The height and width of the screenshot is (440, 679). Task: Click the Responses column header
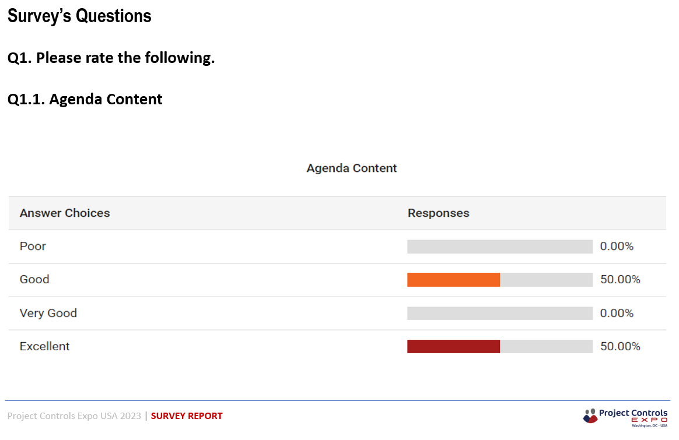[x=438, y=213]
